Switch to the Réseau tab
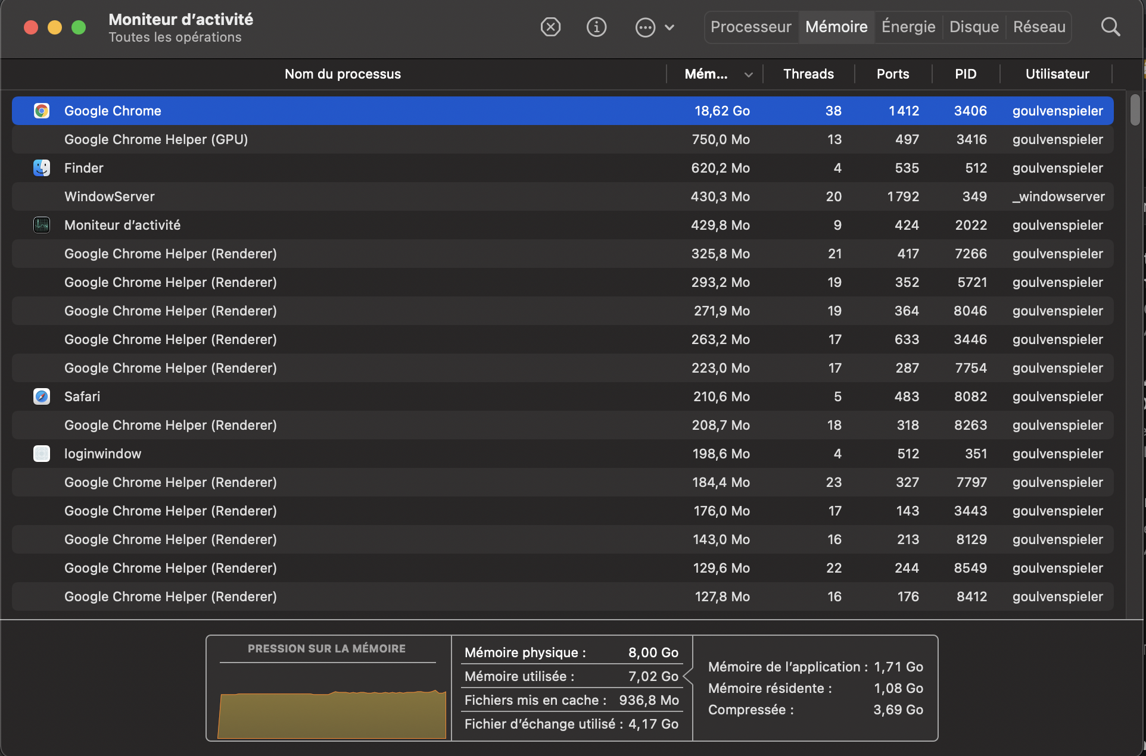 1039,27
